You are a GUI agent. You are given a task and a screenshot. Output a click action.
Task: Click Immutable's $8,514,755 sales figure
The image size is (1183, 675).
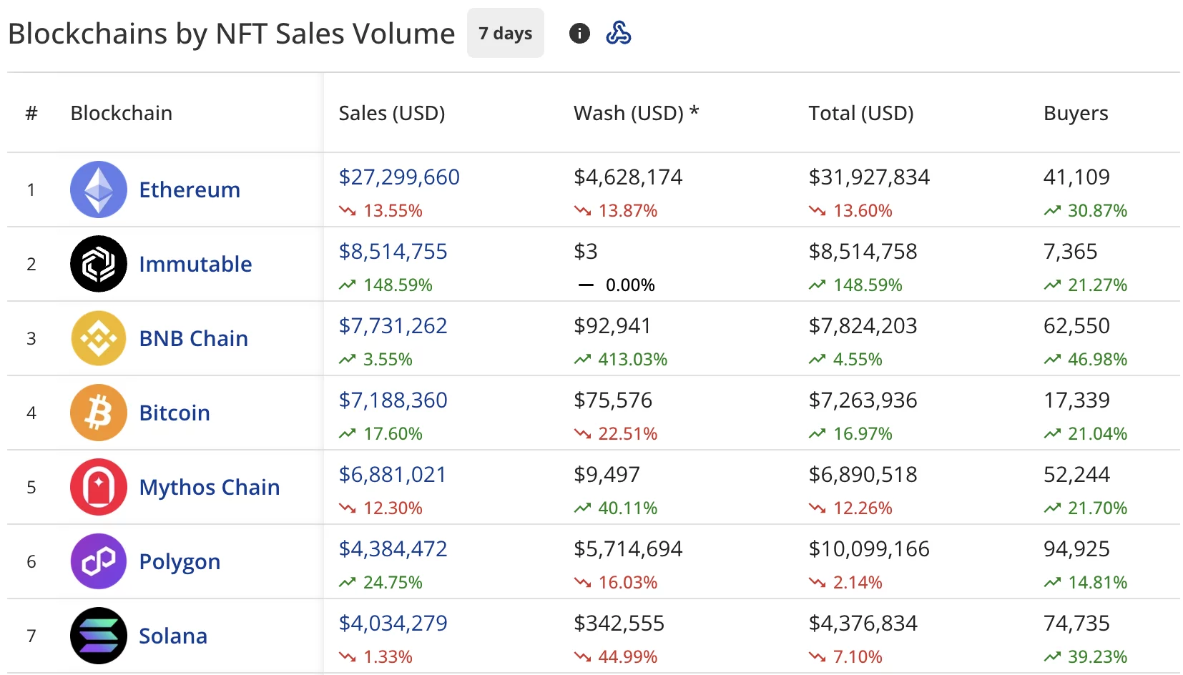click(393, 251)
